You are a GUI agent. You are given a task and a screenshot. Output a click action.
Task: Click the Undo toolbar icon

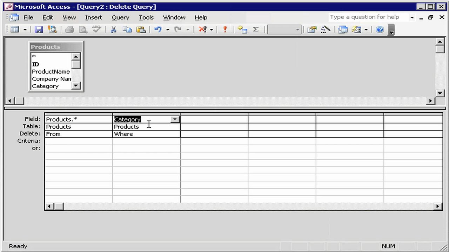click(x=158, y=30)
